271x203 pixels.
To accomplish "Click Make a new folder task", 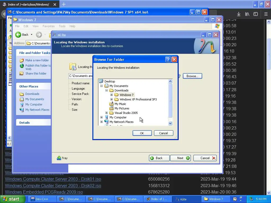I will pyautogui.click(x=37, y=60).
